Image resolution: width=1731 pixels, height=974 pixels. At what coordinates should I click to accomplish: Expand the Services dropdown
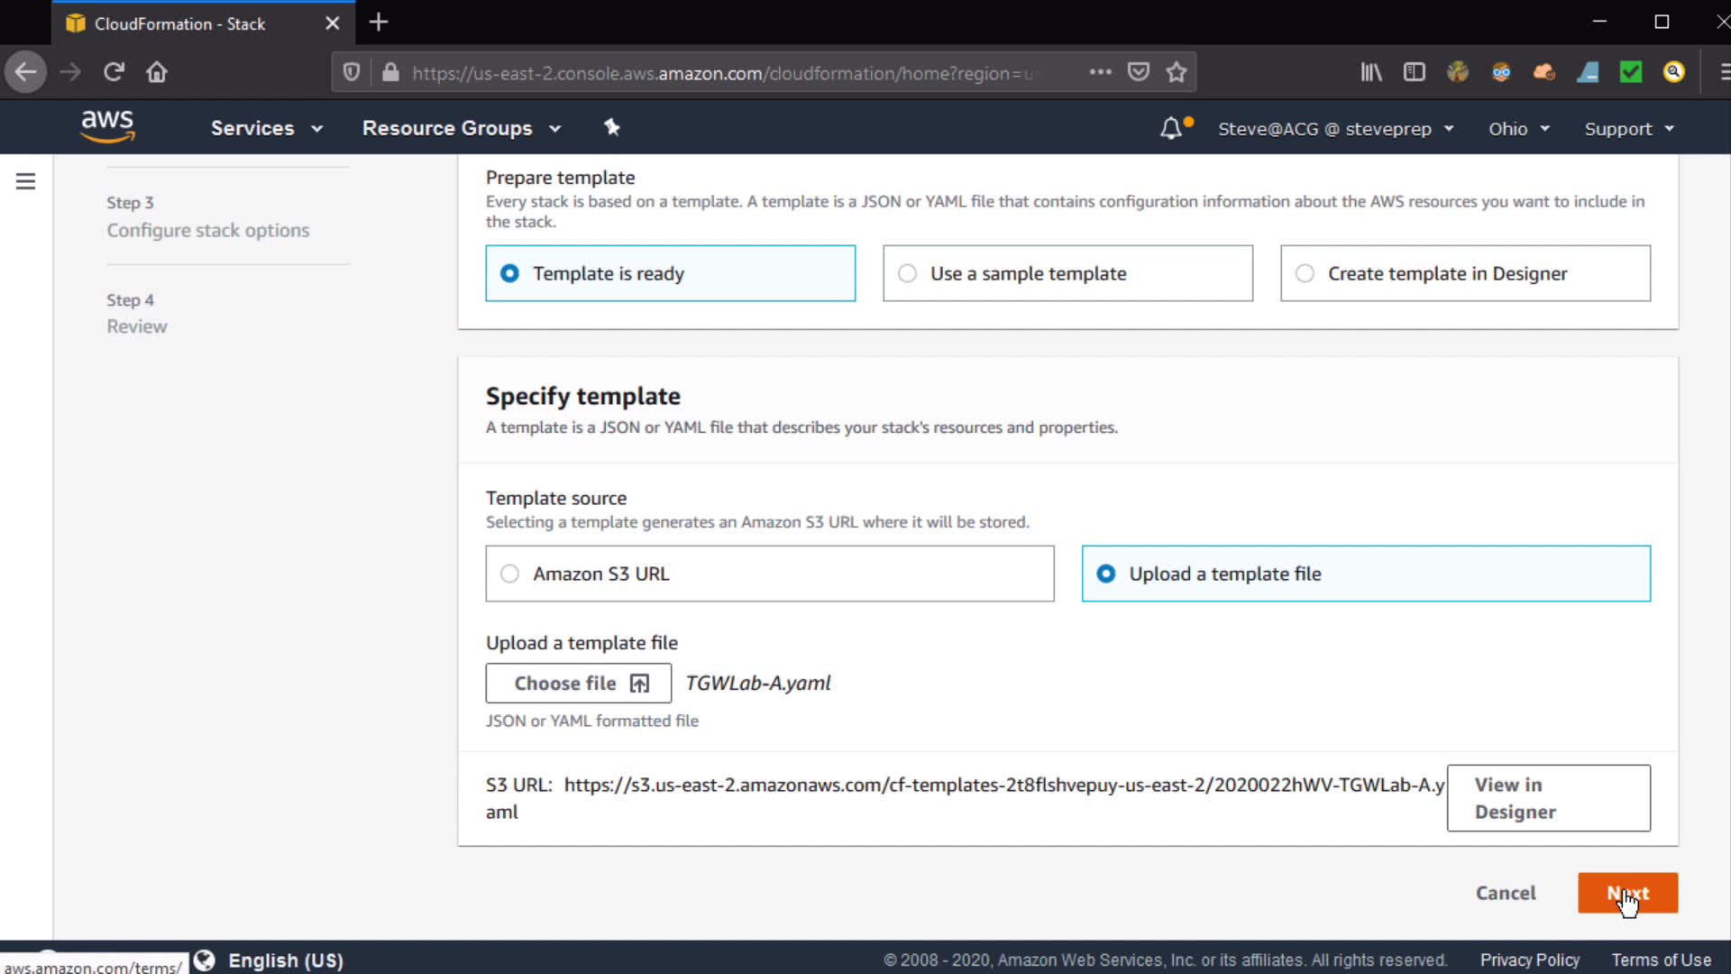click(x=266, y=129)
